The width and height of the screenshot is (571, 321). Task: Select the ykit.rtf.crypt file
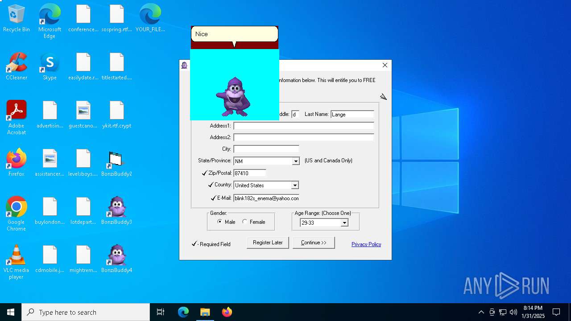pos(117,115)
